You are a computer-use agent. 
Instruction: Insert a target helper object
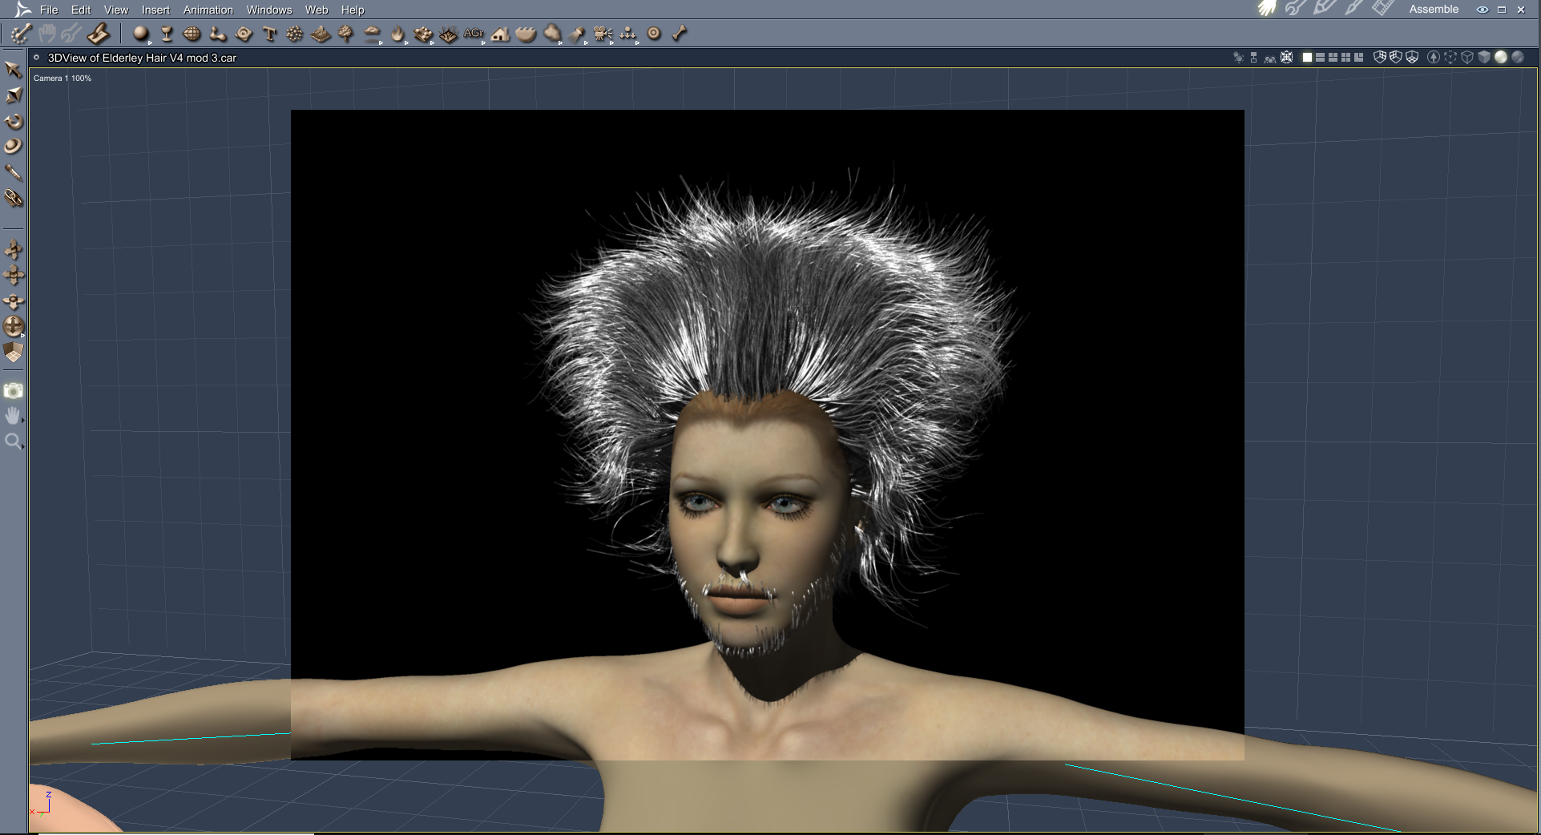[x=654, y=34]
